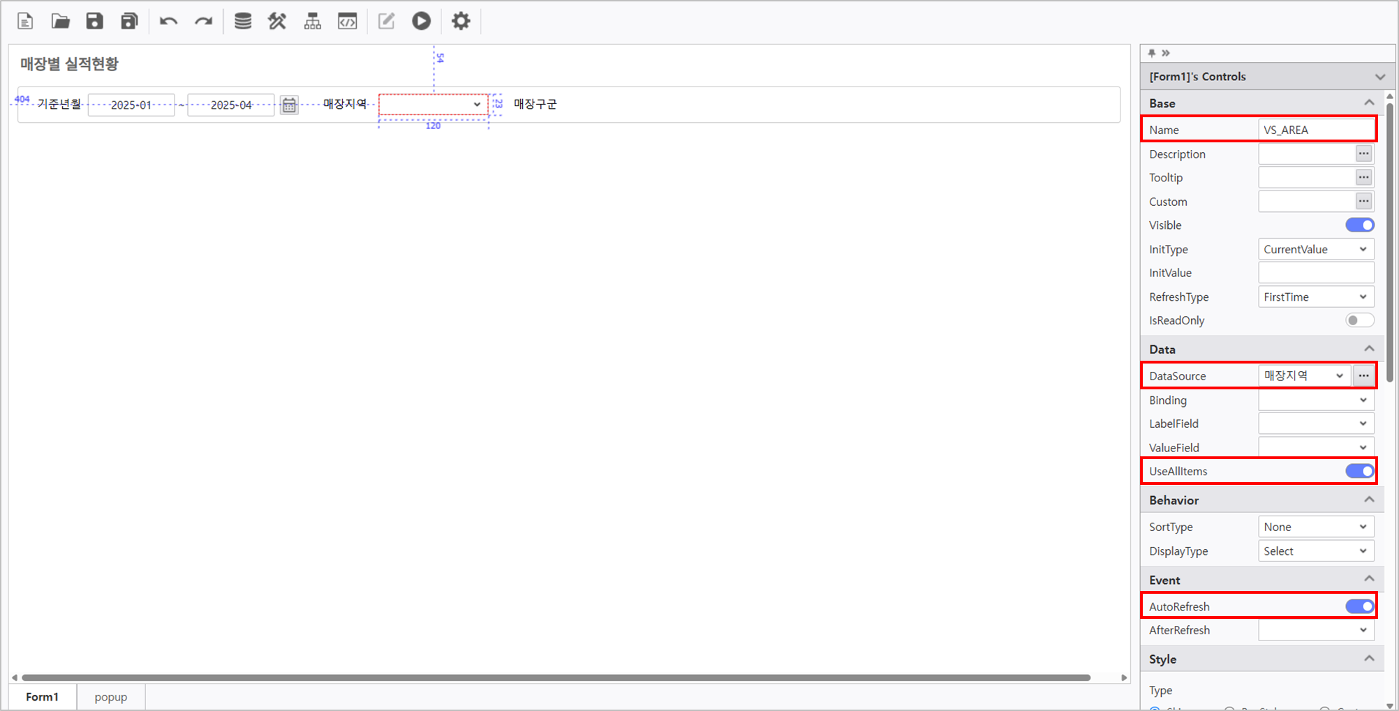Click the new document icon in toolbar

25,21
